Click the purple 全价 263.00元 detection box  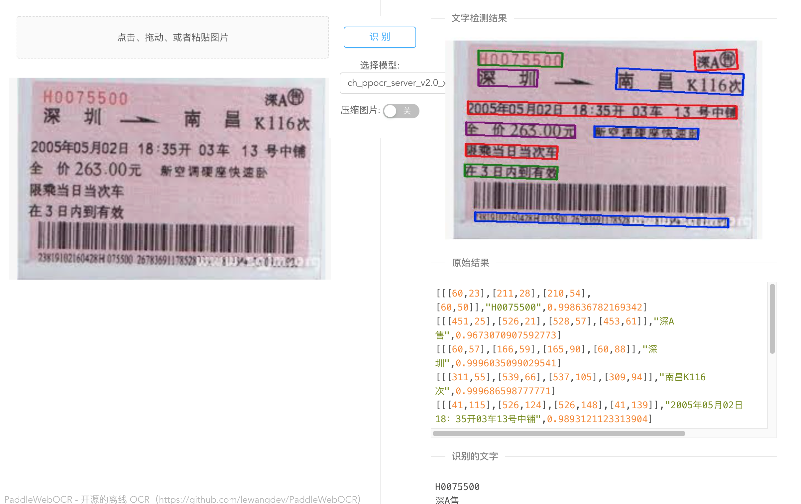pos(520,130)
